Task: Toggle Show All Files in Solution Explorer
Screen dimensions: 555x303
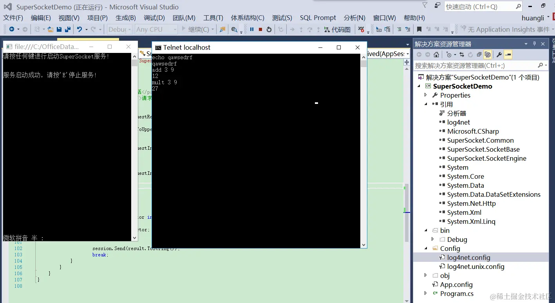Action: point(488,54)
